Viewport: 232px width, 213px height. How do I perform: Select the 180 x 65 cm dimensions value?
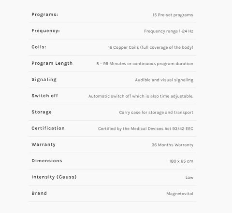pos(181,161)
